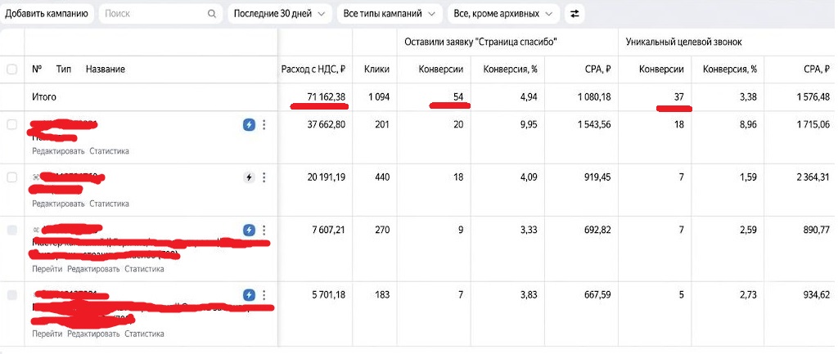Open "Все типы кампаний" filter dropdown
The image size is (838, 354).
pyautogui.click(x=390, y=14)
